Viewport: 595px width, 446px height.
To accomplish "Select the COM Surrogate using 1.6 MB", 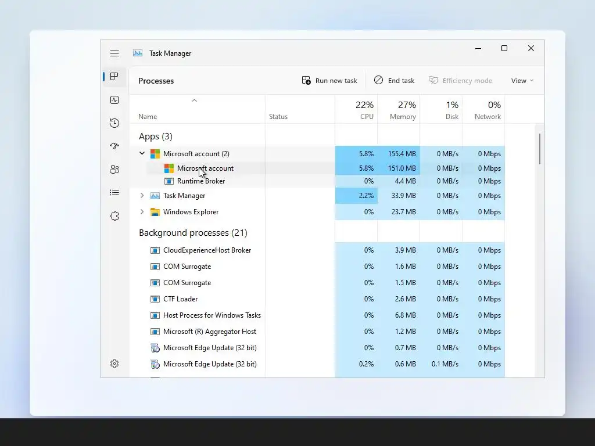I will click(317, 267).
